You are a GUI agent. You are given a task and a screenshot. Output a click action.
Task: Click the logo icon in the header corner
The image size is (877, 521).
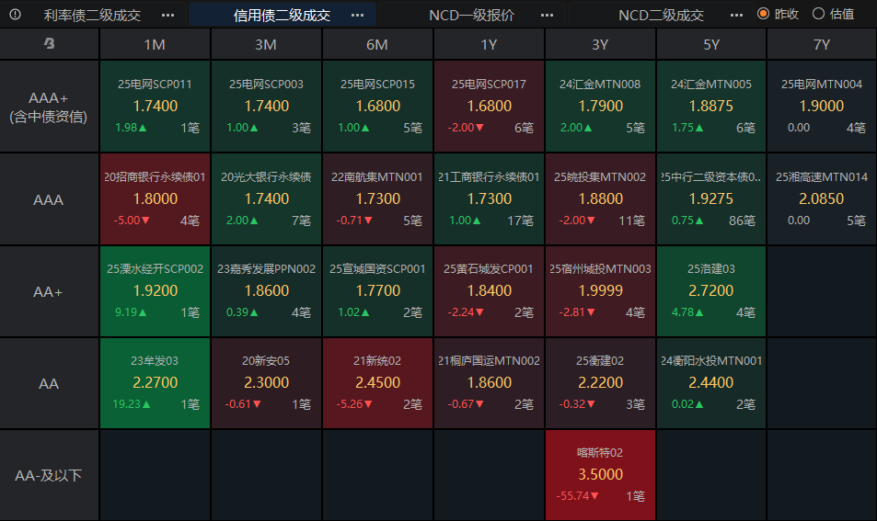(x=49, y=43)
